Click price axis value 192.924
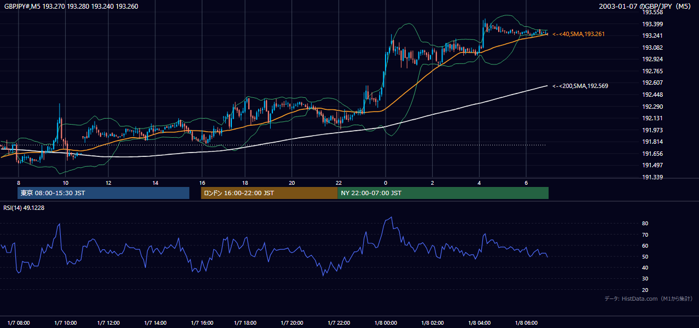 pos(652,59)
